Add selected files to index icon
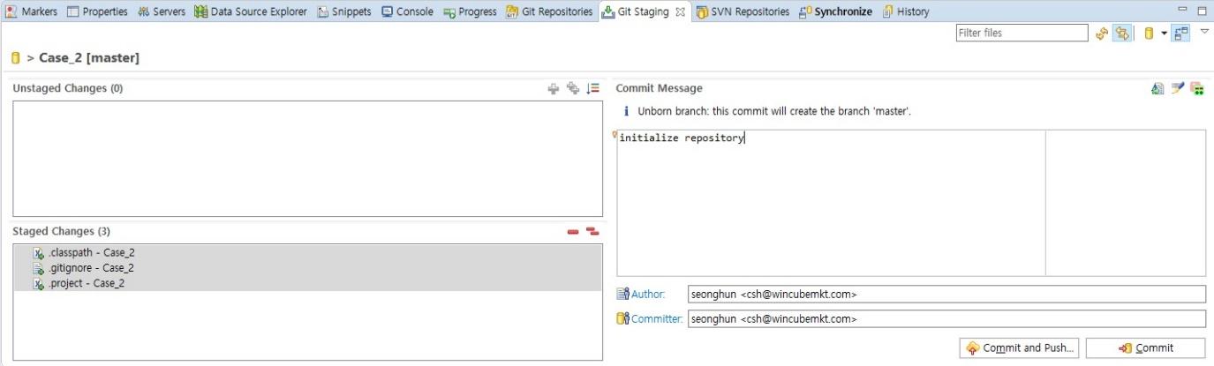 click(554, 88)
